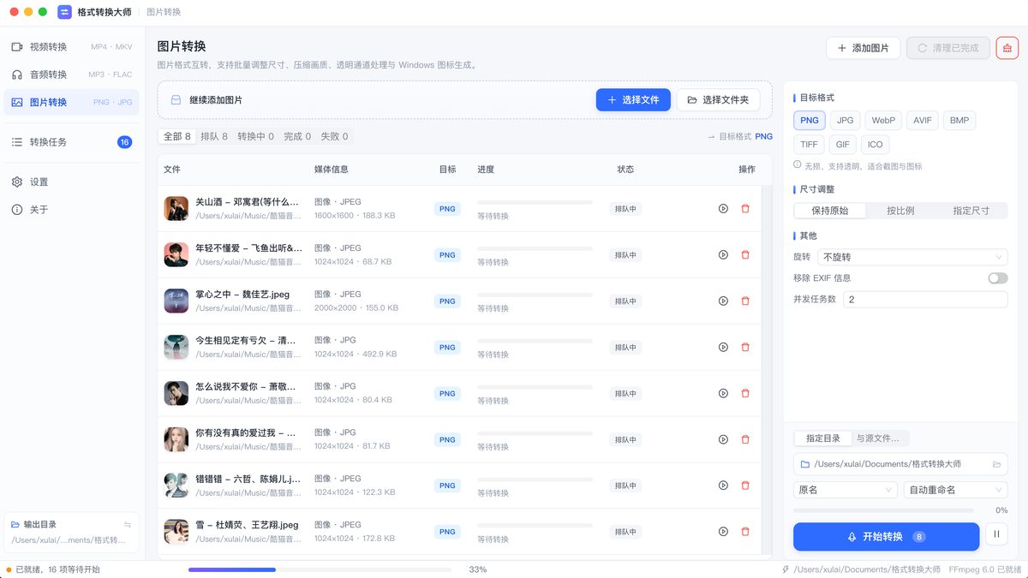Choose 按比例 size option
1028x578 pixels.
900,211
